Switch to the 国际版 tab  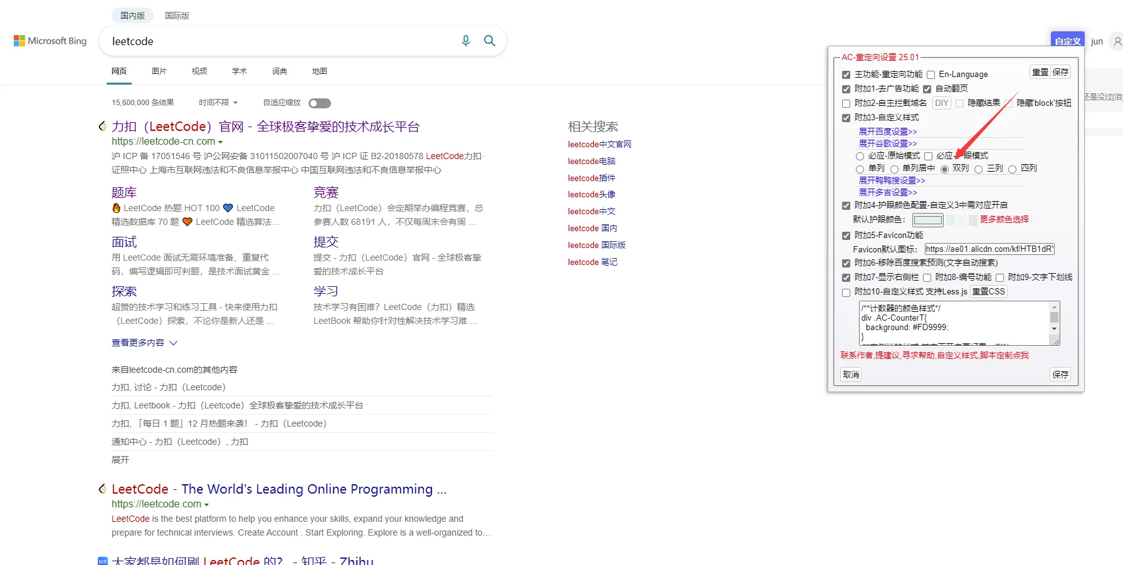click(x=177, y=15)
